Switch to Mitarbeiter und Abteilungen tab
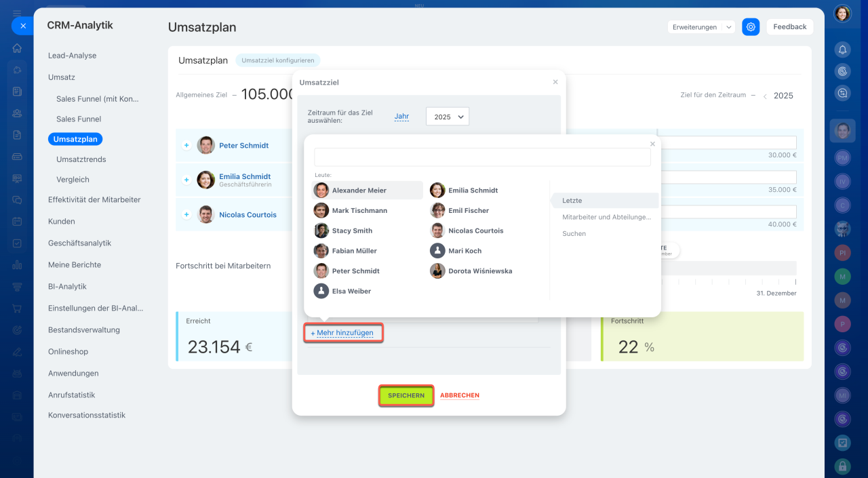The image size is (868, 478). [606, 217]
